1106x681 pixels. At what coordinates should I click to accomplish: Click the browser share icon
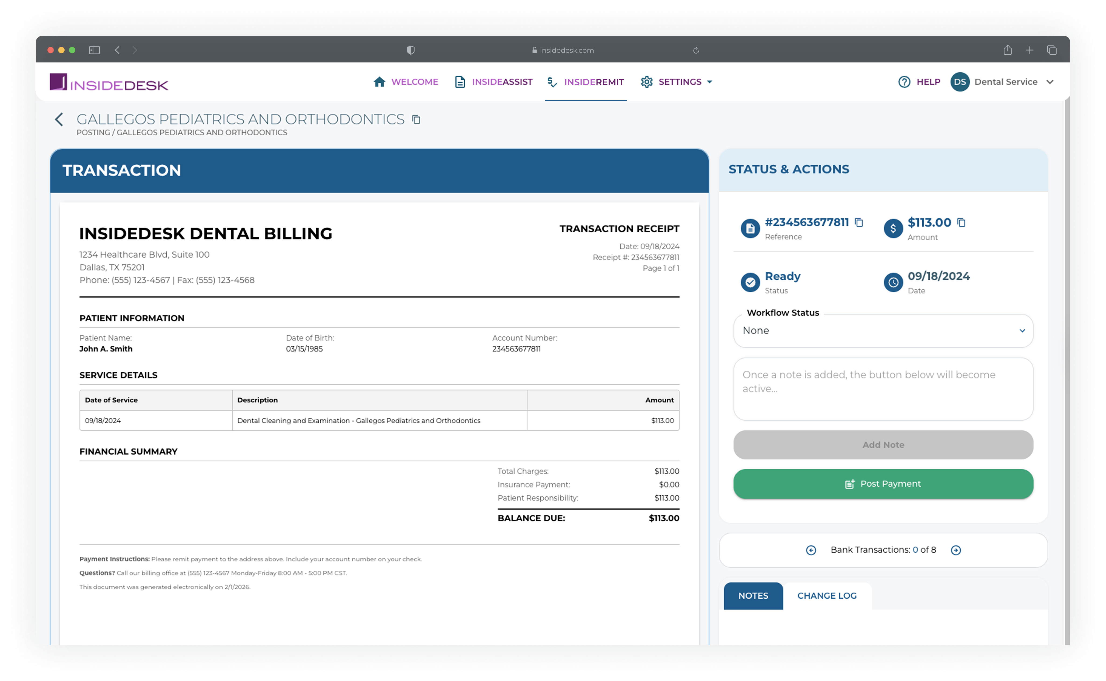(x=1007, y=50)
